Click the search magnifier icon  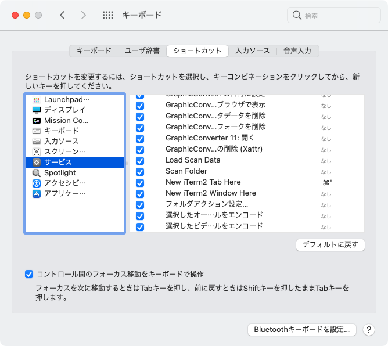click(297, 15)
